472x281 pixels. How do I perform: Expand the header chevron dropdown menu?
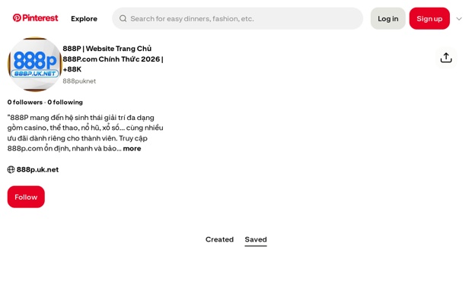pos(459,19)
